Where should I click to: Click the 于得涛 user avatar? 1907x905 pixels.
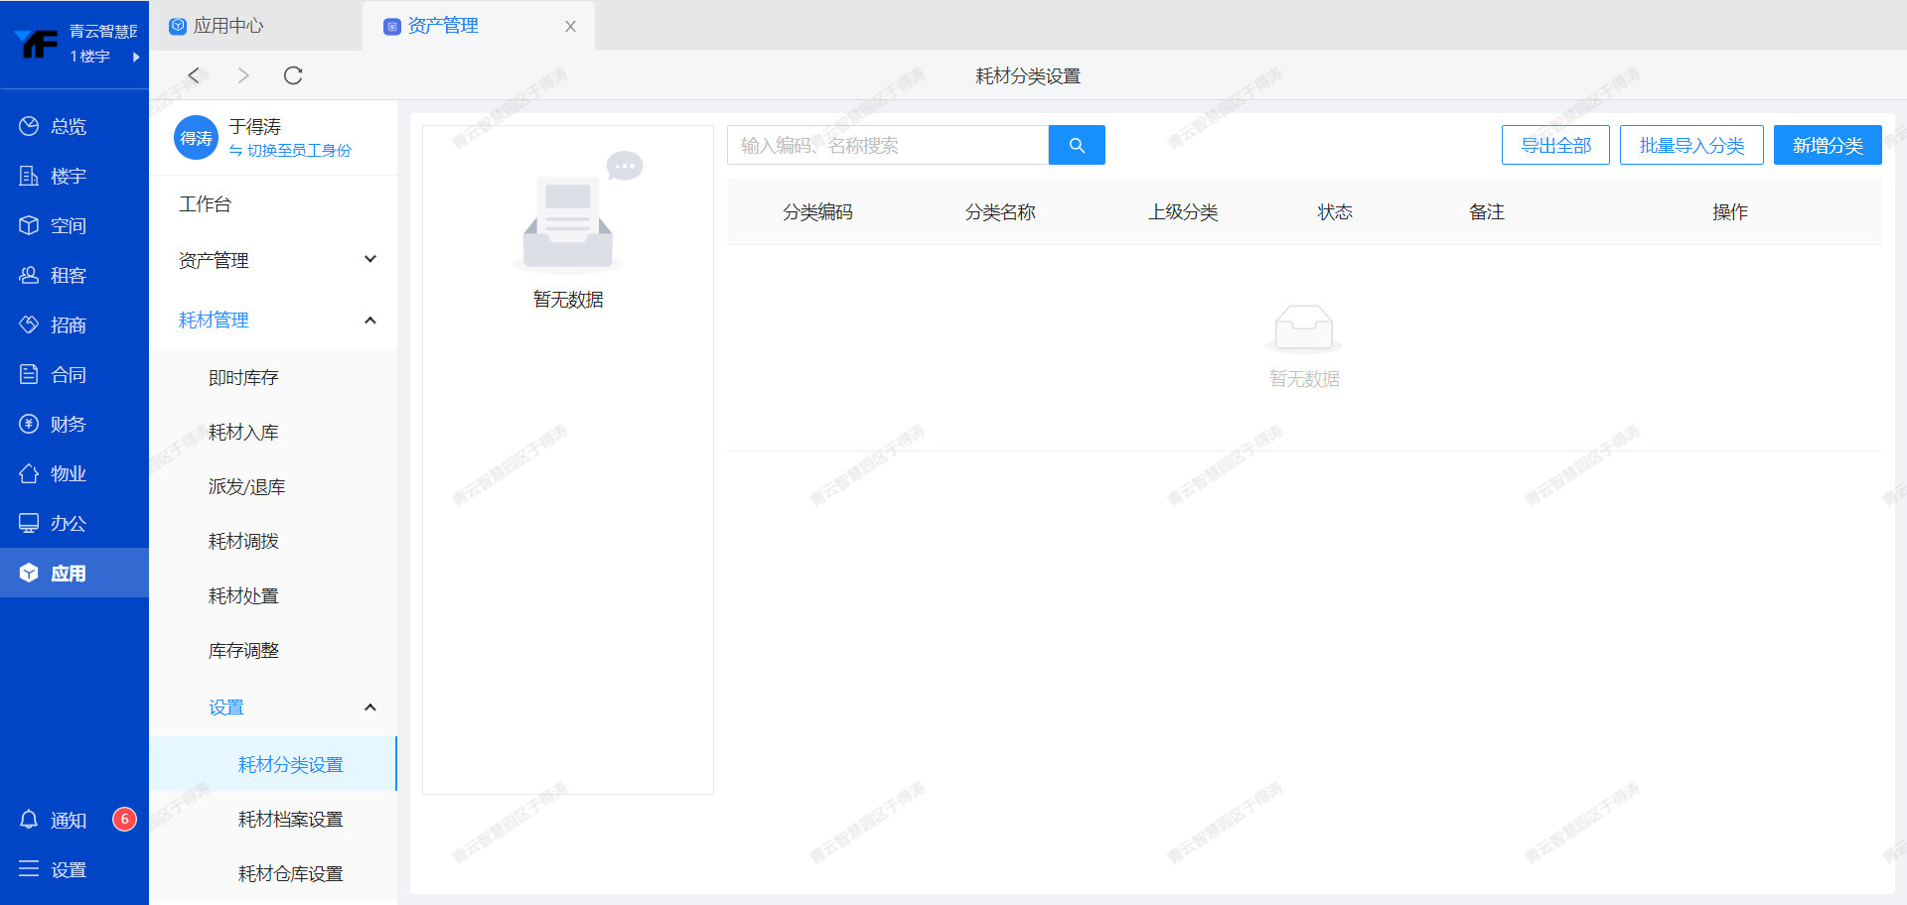pos(196,138)
